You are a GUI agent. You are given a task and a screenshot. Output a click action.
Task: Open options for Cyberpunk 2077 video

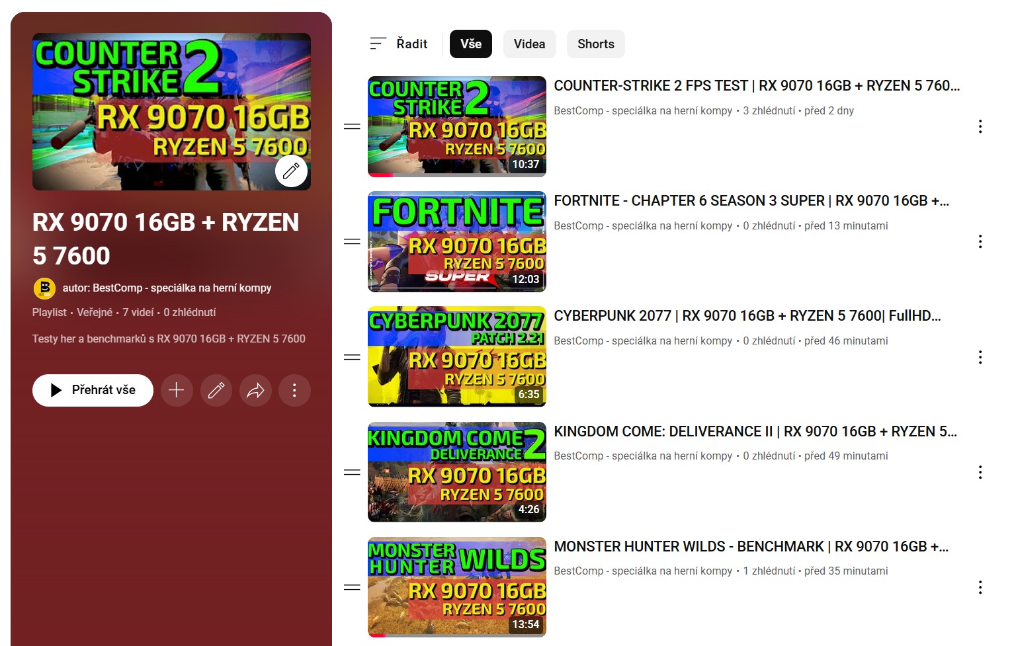point(980,357)
